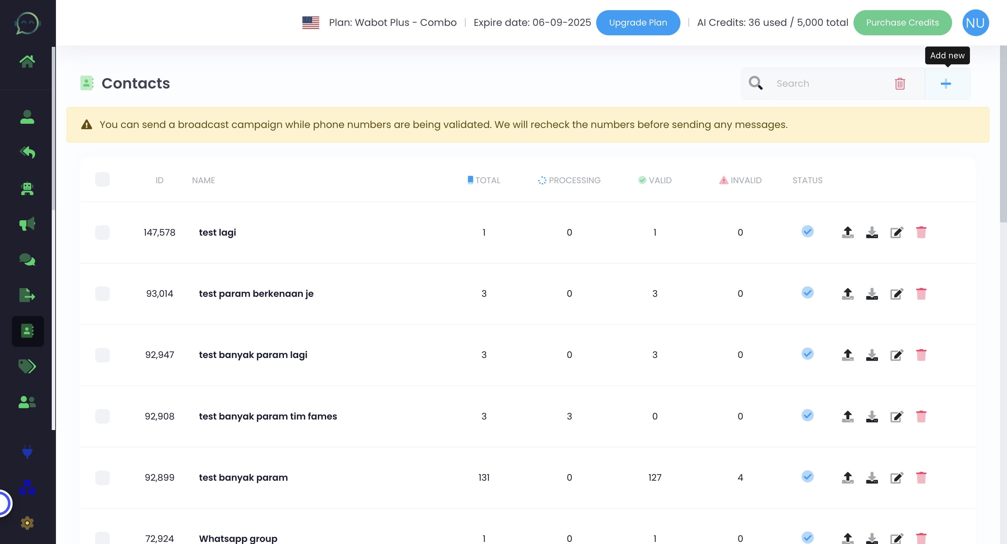Click the Purchase Credits button
1007x544 pixels.
tap(902, 23)
